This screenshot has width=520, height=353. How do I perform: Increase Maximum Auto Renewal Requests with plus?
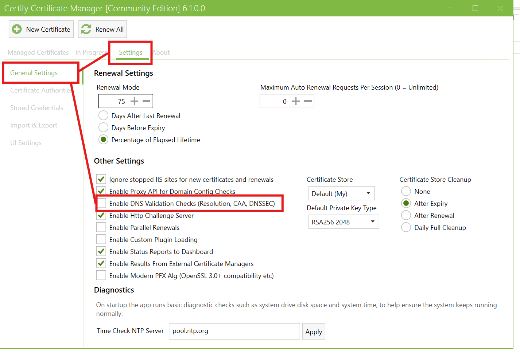point(296,101)
